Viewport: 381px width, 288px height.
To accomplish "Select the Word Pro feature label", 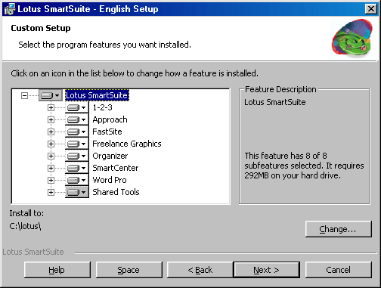I will click(110, 180).
